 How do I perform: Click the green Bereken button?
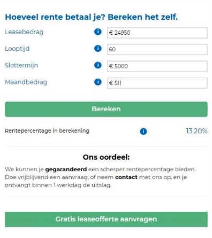point(106,109)
